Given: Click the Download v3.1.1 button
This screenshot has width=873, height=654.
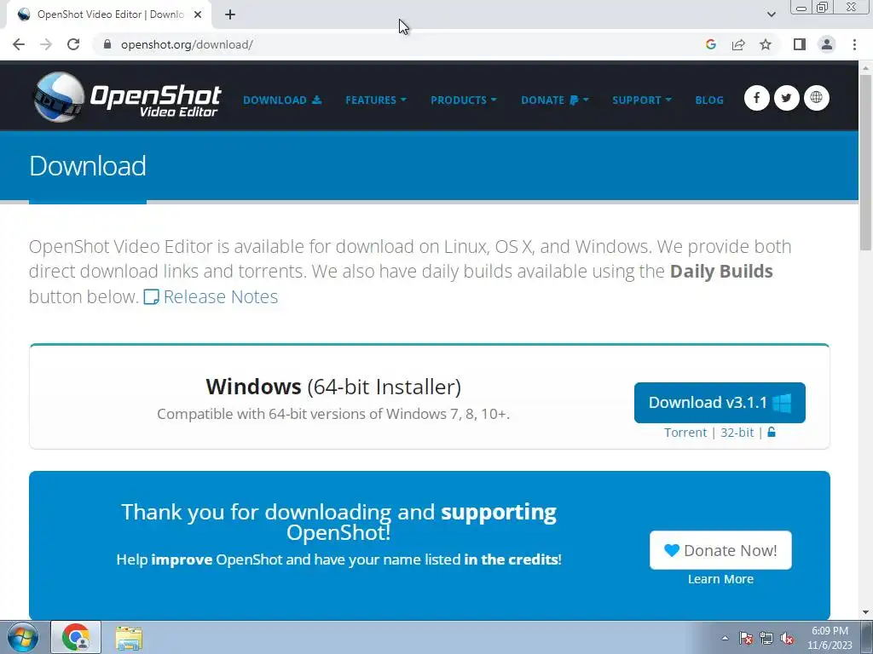Looking at the screenshot, I should point(720,403).
